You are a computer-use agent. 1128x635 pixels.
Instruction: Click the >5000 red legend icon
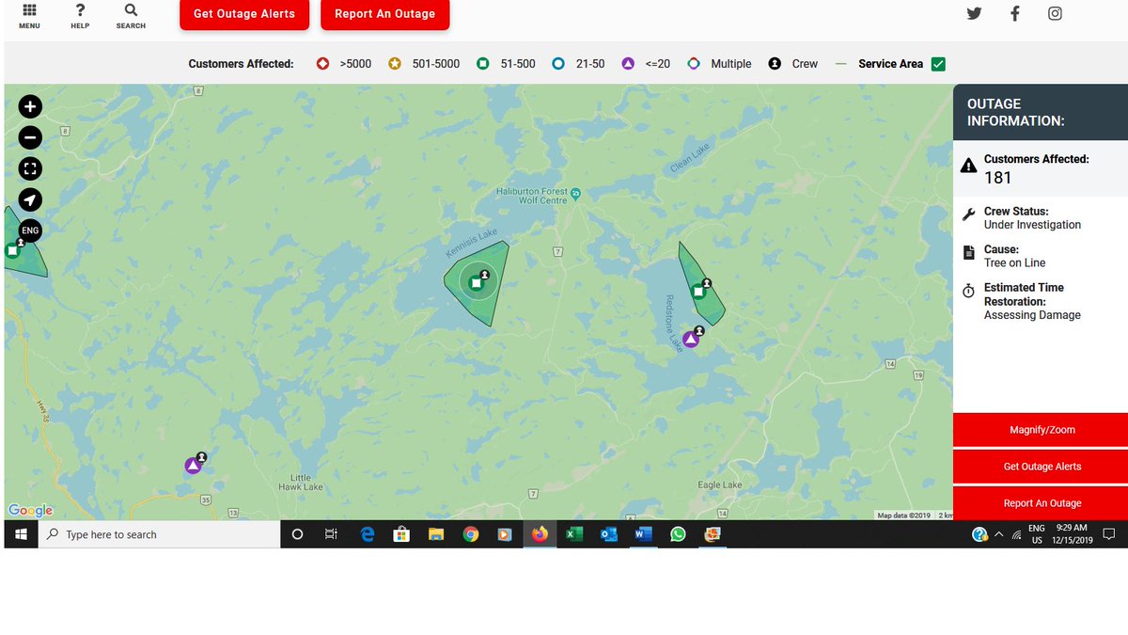pos(322,64)
